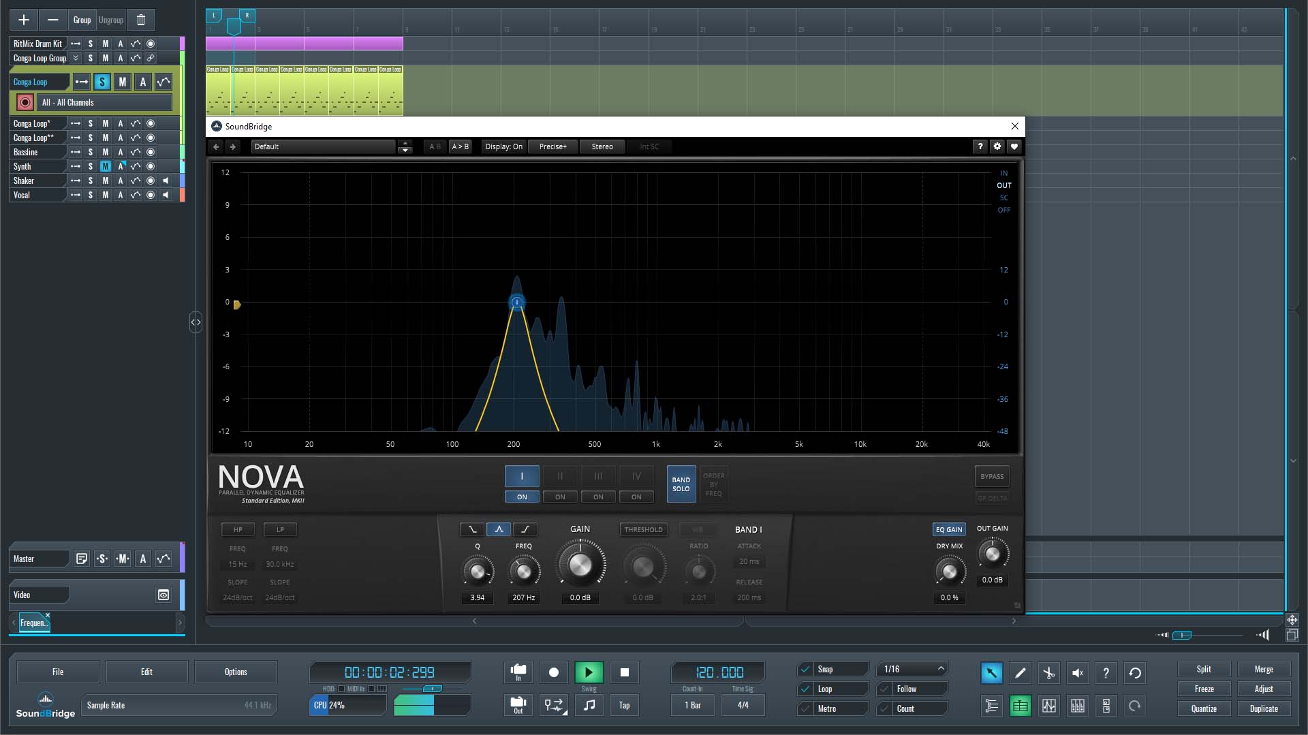The height and width of the screenshot is (735, 1308).
Task: Select bell filter shape for Band I
Action: pos(499,529)
